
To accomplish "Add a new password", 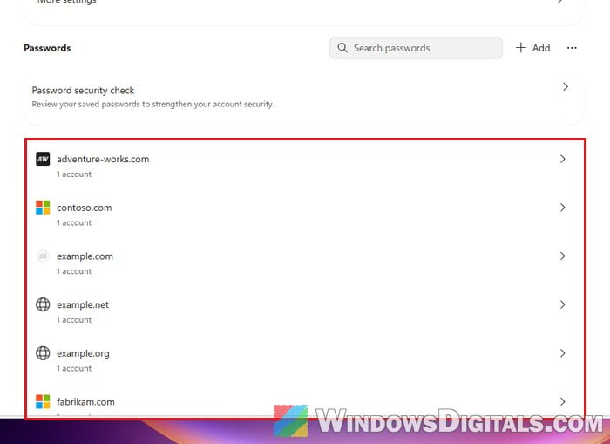I will point(532,48).
